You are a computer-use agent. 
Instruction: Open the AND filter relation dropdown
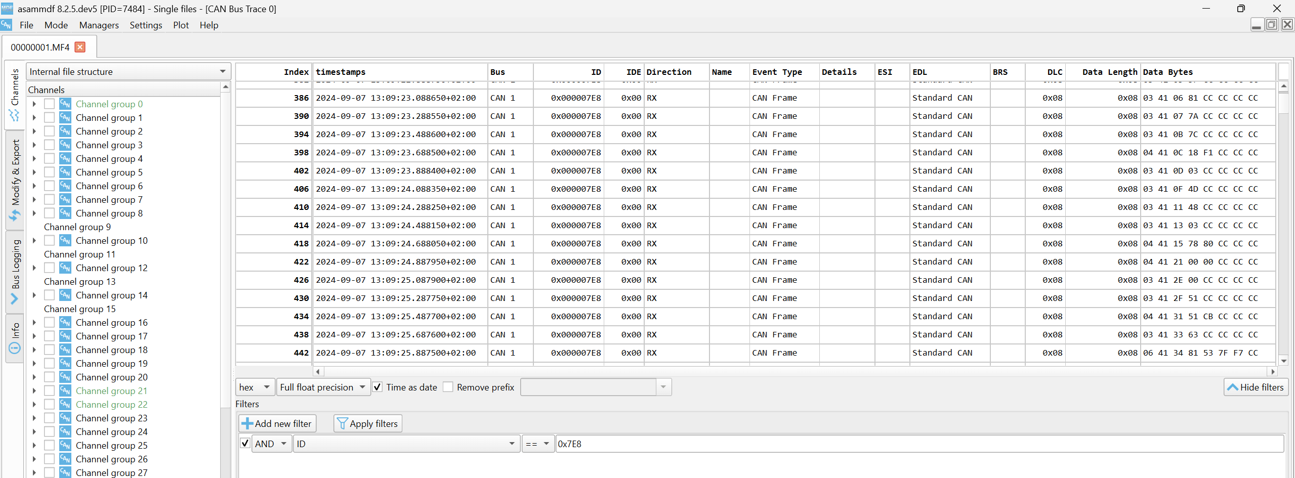[271, 444]
